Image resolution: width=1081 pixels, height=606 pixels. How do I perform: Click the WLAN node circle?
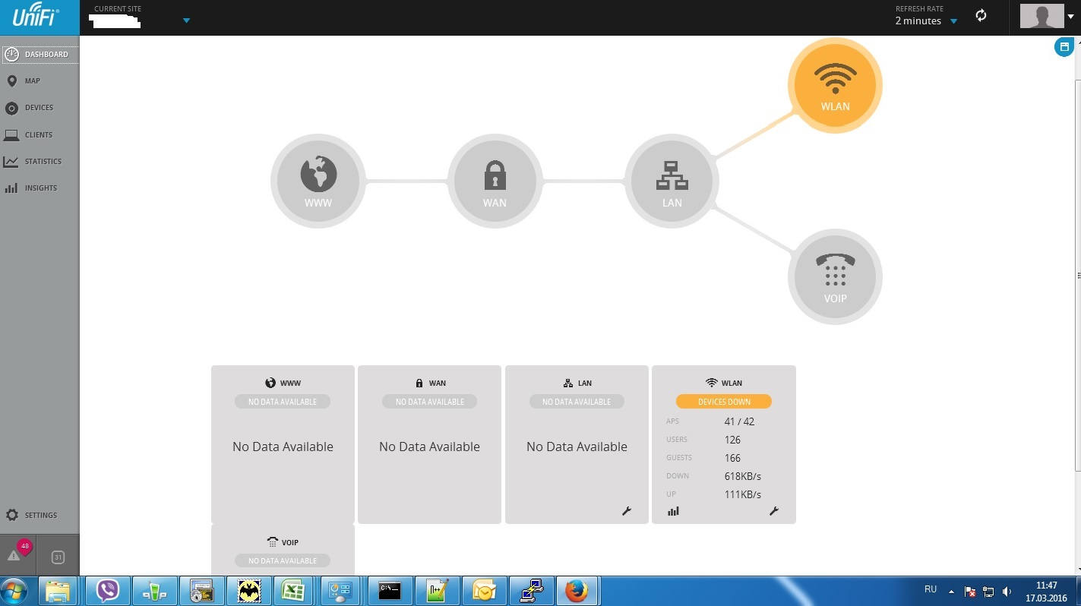click(x=835, y=85)
